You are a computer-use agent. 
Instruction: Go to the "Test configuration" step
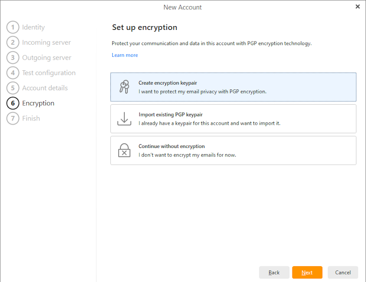[x=48, y=73]
